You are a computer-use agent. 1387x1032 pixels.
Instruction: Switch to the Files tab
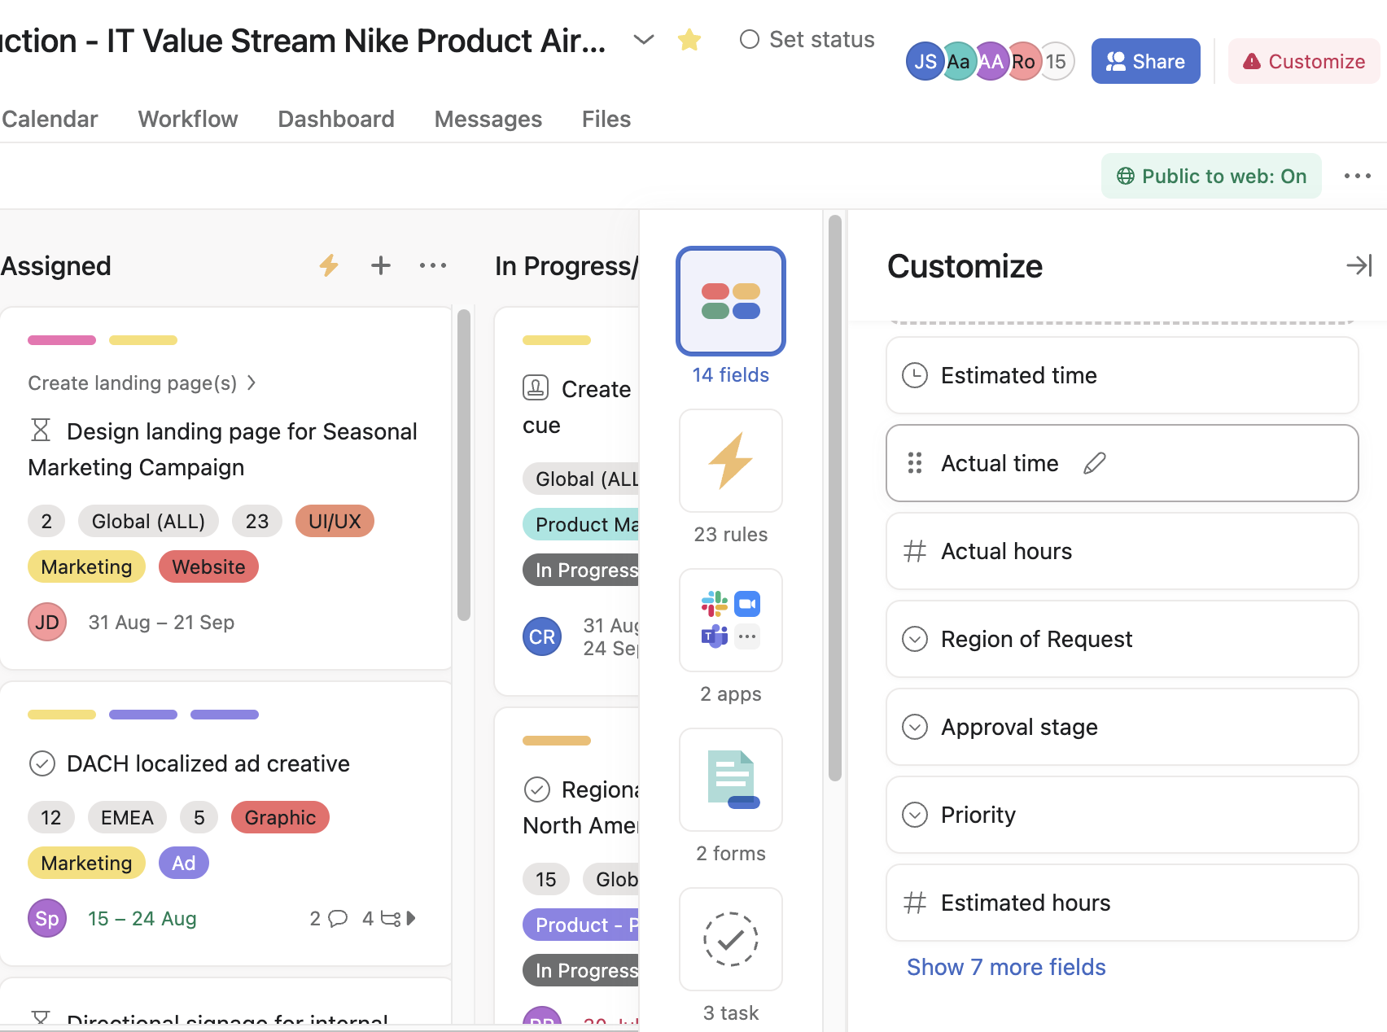pyautogui.click(x=606, y=119)
